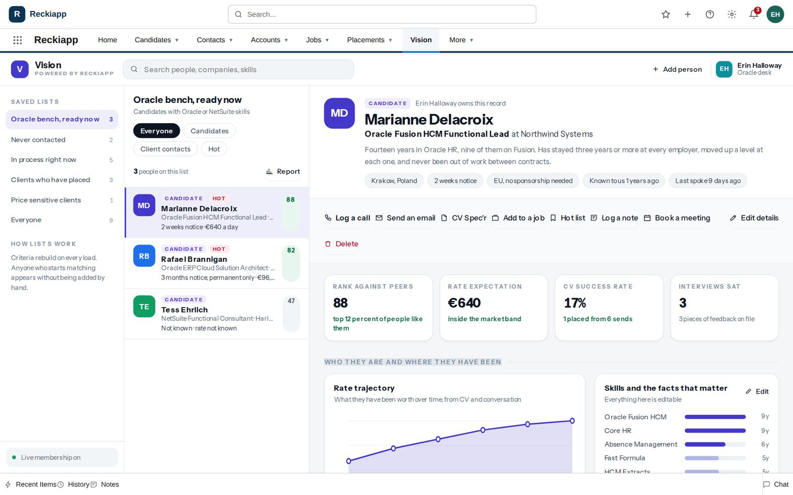Expand the Contacts nav dropdown arrow
This screenshot has height=495, width=793.
231,41
